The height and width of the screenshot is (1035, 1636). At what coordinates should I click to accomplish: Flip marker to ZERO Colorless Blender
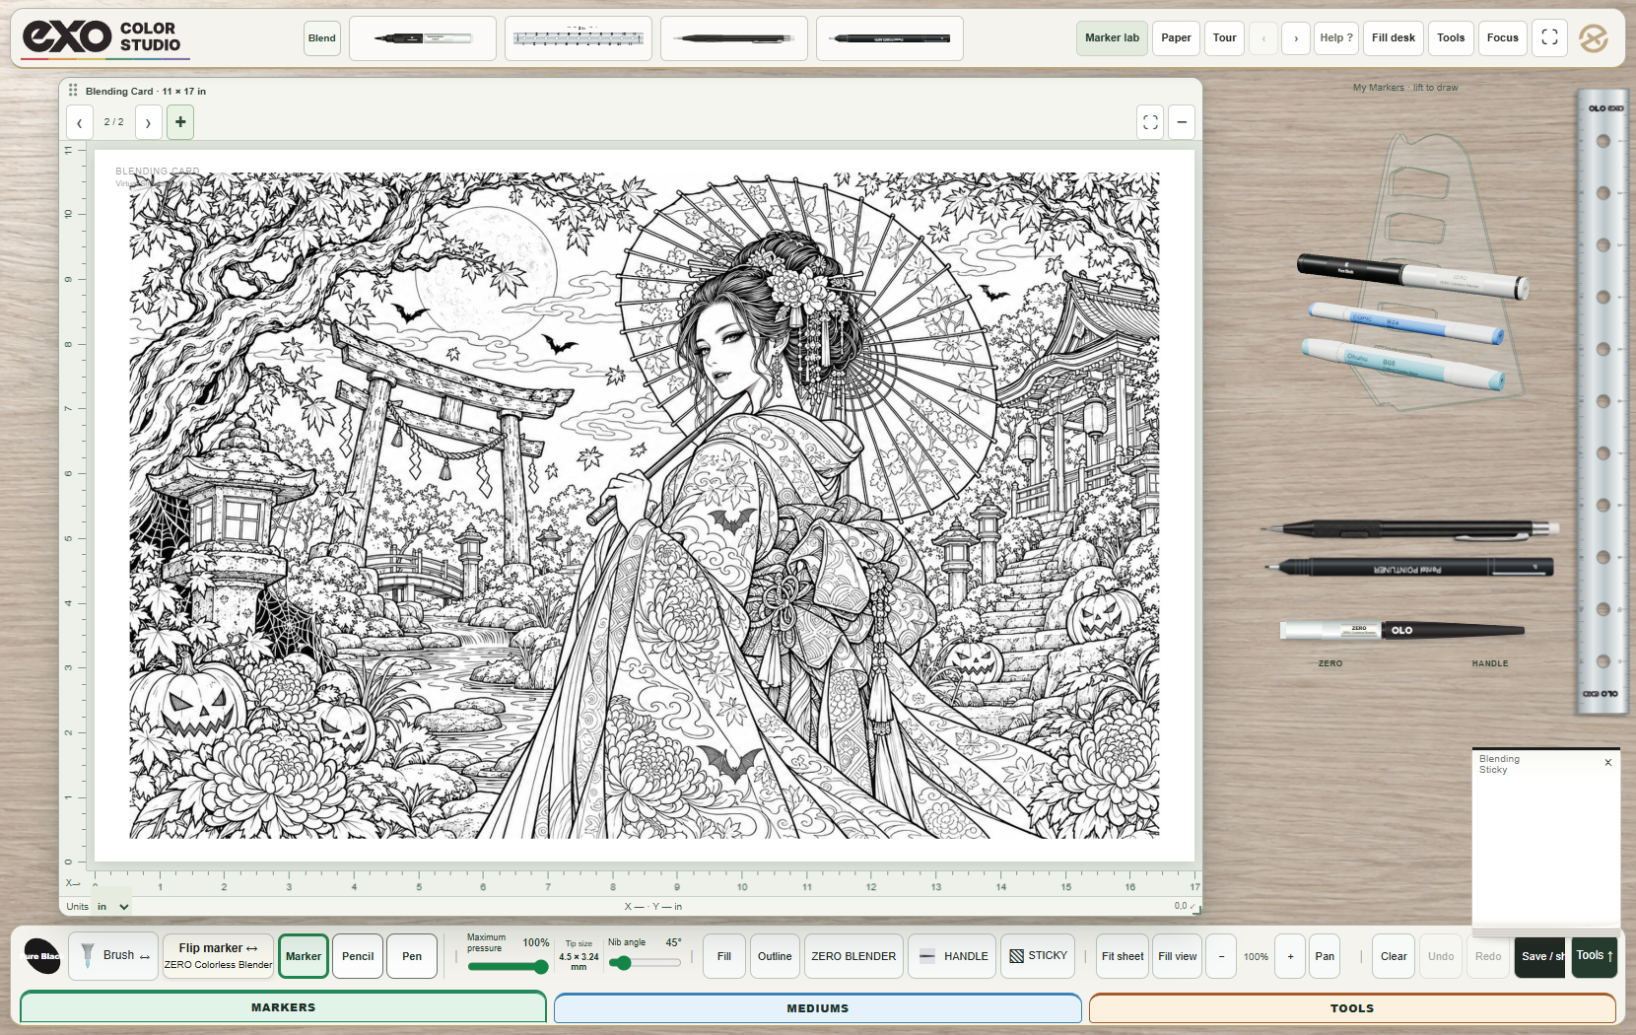tap(218, 956)
